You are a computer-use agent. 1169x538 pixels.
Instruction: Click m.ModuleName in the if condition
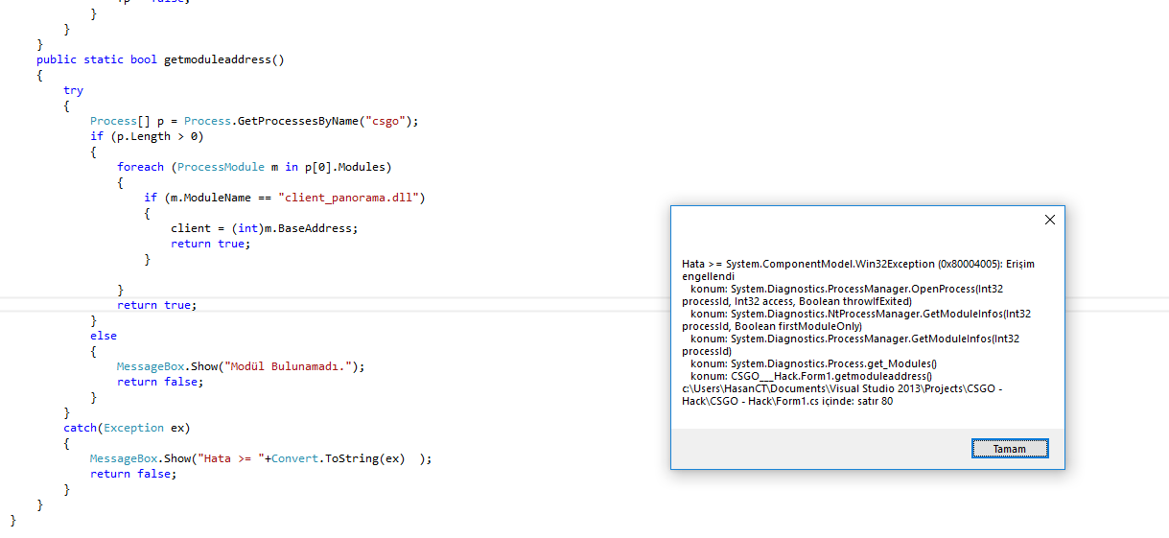pos(211,198)
